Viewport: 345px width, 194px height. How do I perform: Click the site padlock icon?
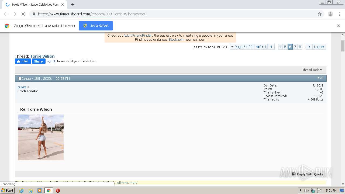(34, 14)
